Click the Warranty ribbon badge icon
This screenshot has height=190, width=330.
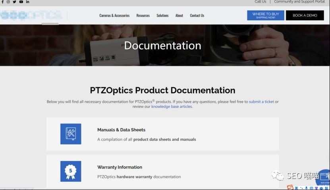[71, 171]
